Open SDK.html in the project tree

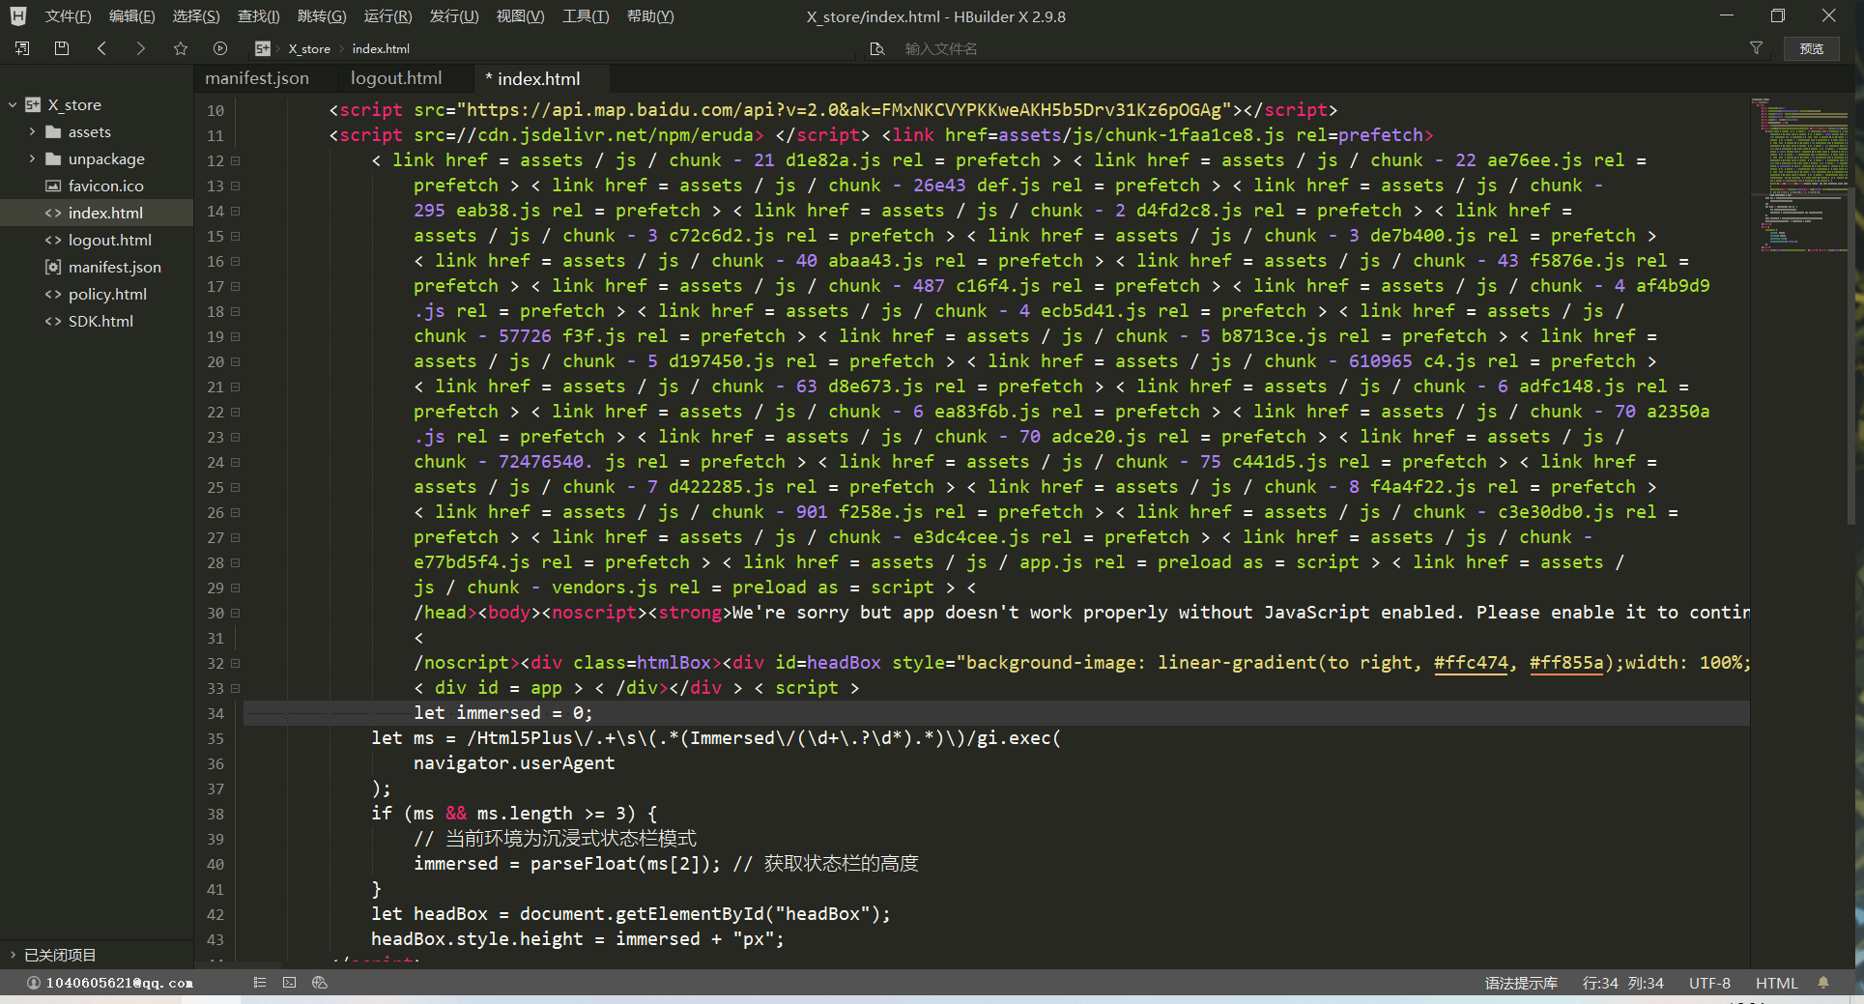97,321
